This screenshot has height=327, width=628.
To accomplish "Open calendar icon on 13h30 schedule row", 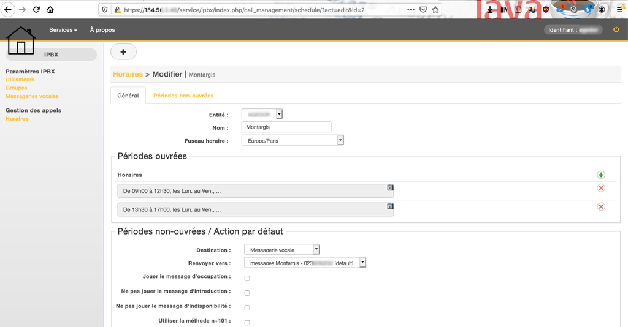I will coord(390,207).
